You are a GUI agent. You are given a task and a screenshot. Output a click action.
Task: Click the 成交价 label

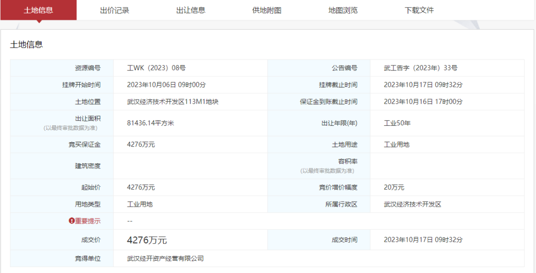(91, 240)
